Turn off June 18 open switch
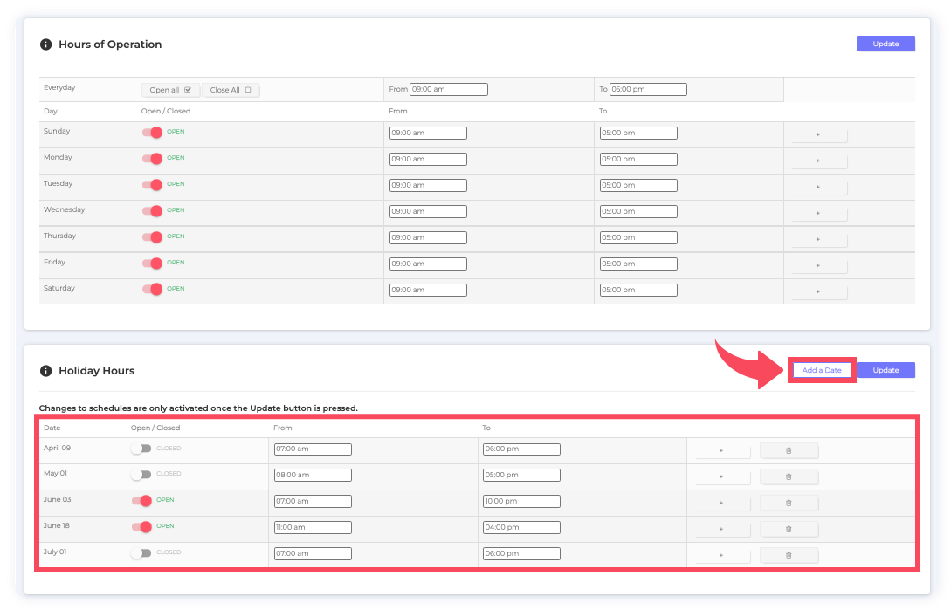951x610 pixels. tap(141, 526)
